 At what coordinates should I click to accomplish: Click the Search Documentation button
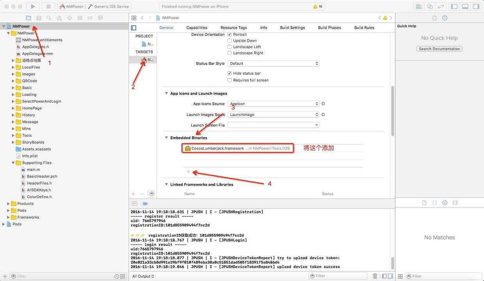coord(439,49)
